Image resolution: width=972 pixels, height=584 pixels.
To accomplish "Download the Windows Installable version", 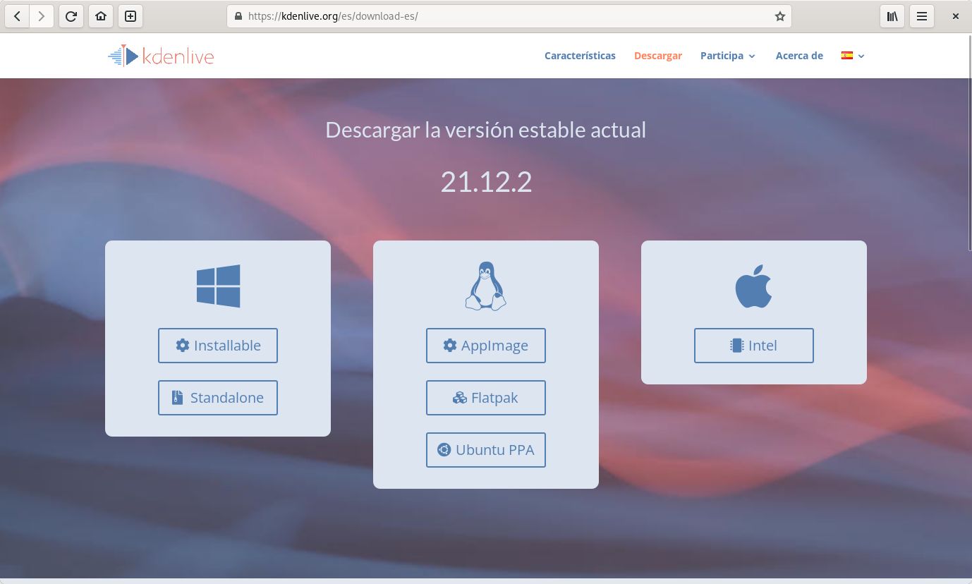I will 218,346.
